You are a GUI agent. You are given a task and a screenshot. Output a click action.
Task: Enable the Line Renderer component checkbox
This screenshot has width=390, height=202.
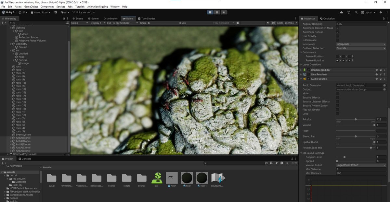[x=308, y=75]
